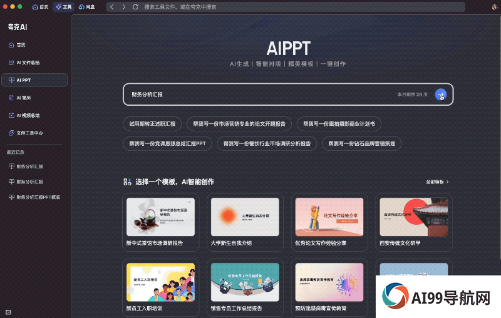Click the template grid icon beside 选择一个模板
Image resolution: width=501 pixels, height=318 pixels.
click(x=127, y=182)
